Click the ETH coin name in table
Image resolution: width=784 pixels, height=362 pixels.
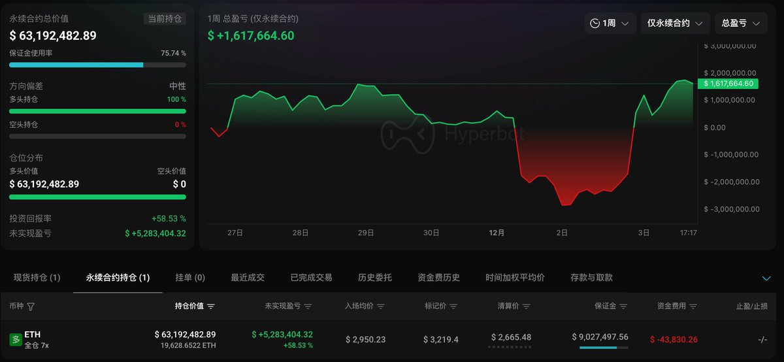(x=33, y=334)
